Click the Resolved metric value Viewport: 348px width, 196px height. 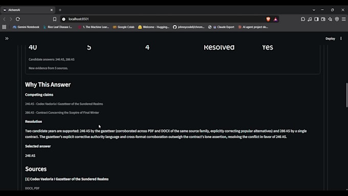tap(219, 47)
